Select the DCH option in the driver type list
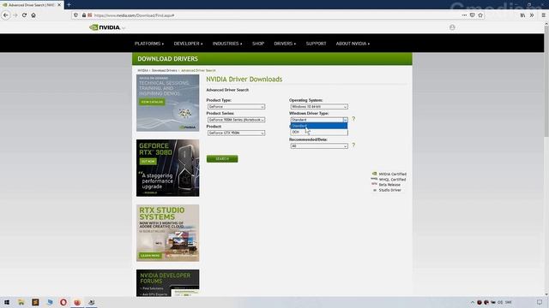This screenshot has width=549, height=308. click(x=319, y=132)
